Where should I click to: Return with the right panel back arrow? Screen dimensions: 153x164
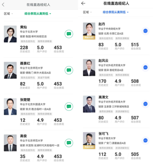click(83, 3)
